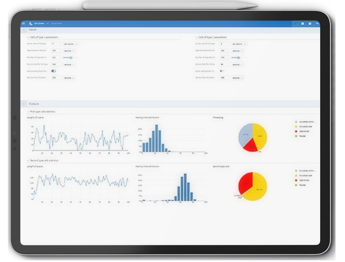Collapse the Inputs section

coord(24,30)
